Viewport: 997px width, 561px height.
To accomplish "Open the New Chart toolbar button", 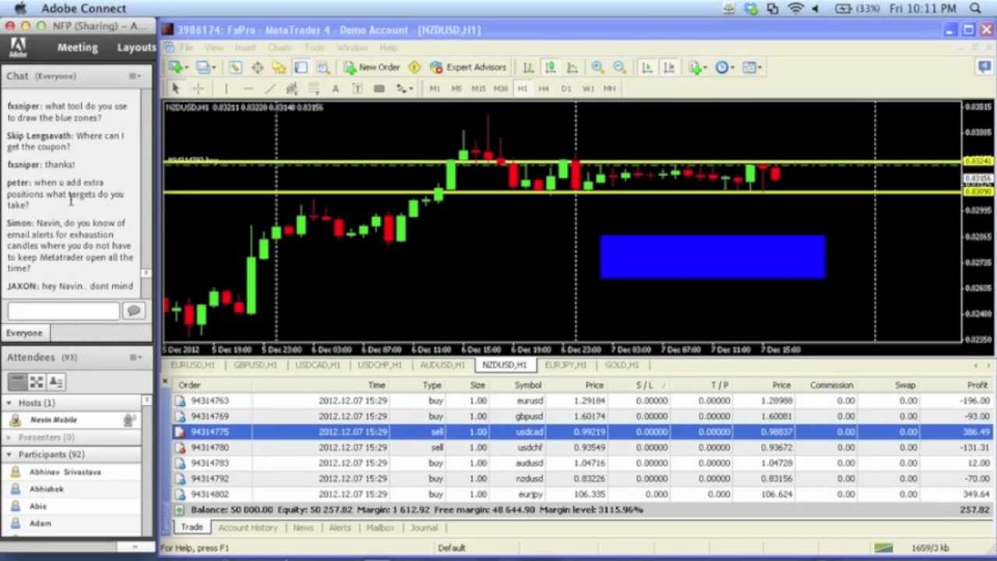I will [x=178, y=67].
